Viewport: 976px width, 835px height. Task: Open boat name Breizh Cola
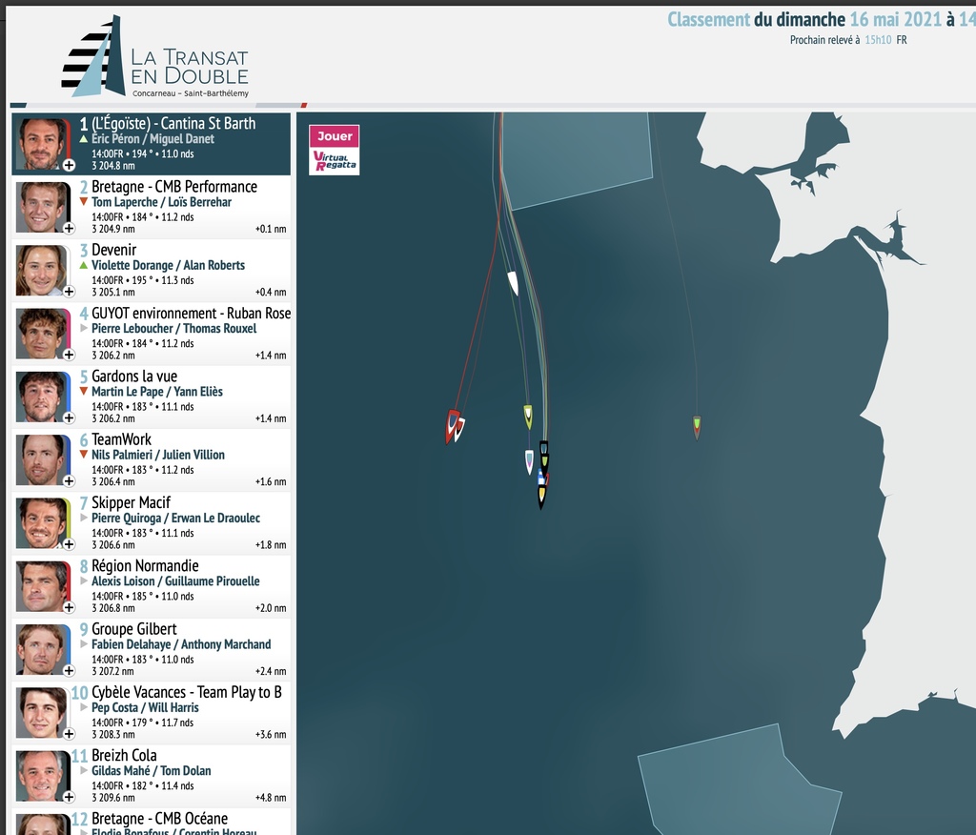[124, 755]
